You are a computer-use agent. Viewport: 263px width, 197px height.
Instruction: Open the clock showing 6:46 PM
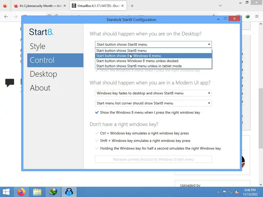pos(250,192)
